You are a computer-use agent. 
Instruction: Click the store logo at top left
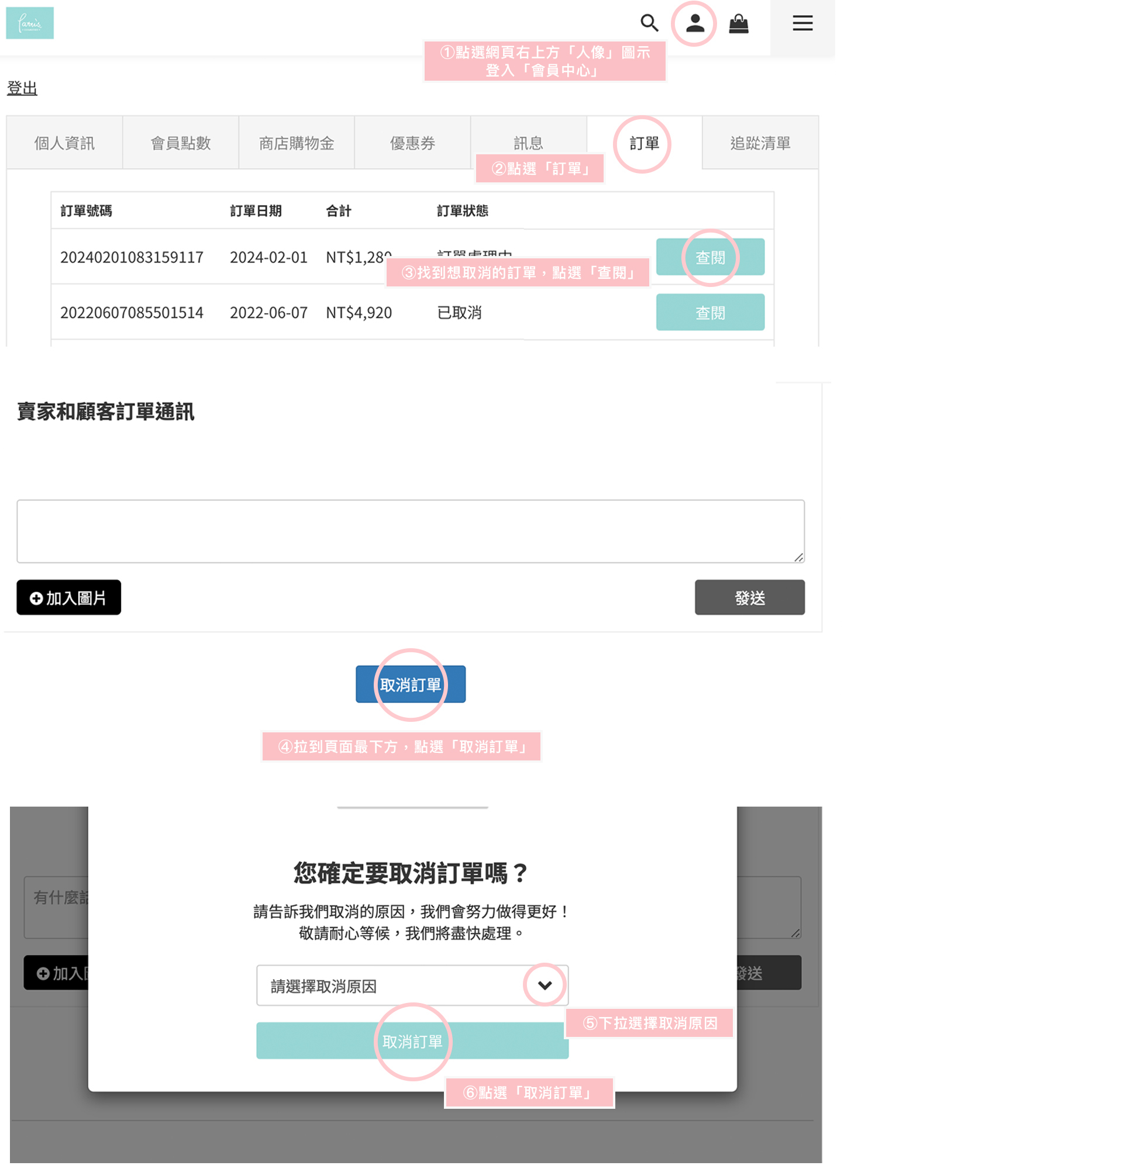click(30, 23)
